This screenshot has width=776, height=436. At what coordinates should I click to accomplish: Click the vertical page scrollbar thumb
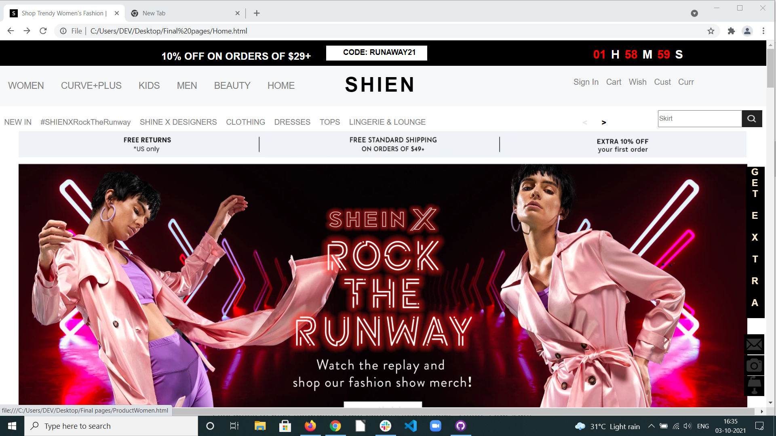point(770,68)
